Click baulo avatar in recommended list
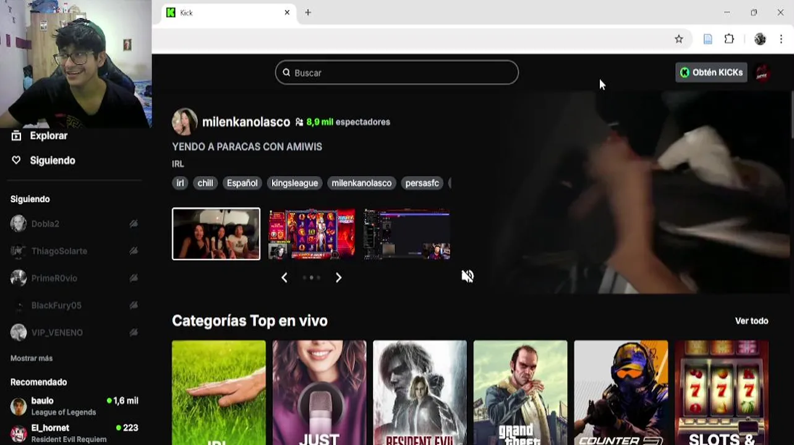 [x=19, y=406]
